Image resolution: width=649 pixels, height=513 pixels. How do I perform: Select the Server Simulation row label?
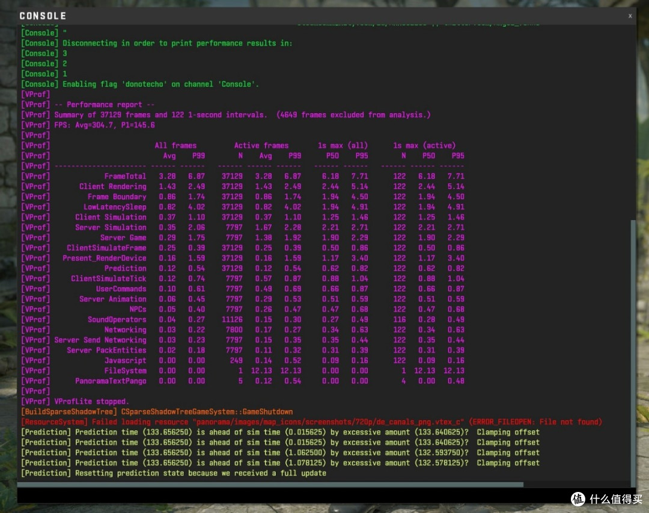pos(111,227)
